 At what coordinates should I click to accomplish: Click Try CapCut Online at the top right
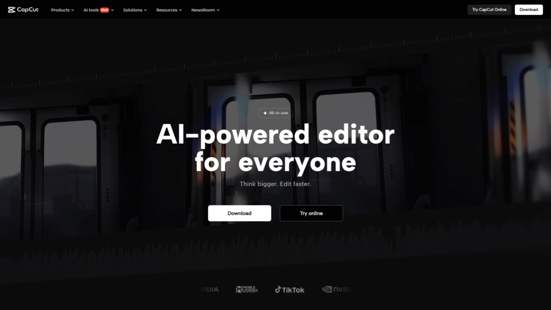[489, 9]
